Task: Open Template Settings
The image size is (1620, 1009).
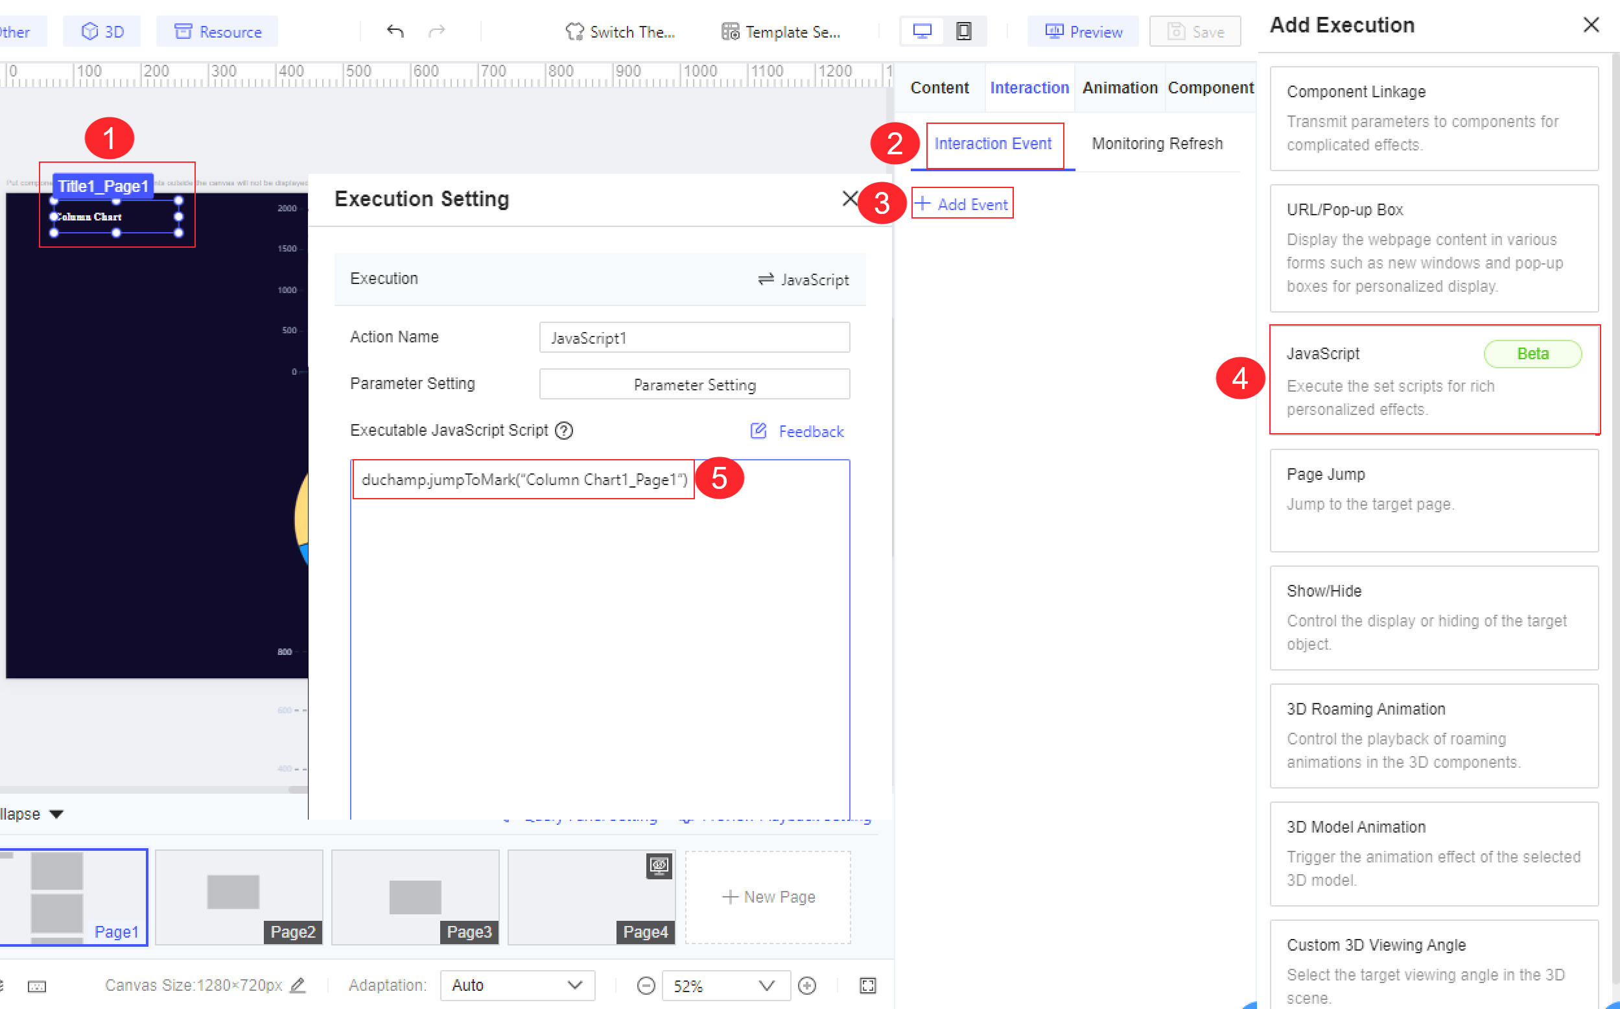Action: pyautogui.click(x=781, y=31)
